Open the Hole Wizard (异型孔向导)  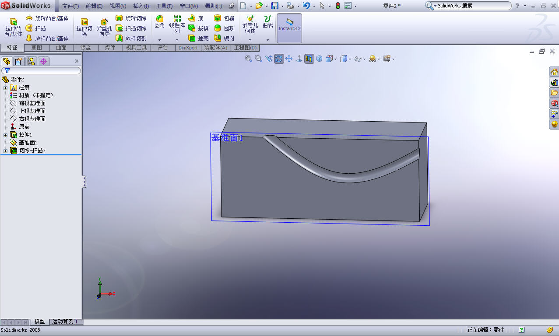point(104,28)
